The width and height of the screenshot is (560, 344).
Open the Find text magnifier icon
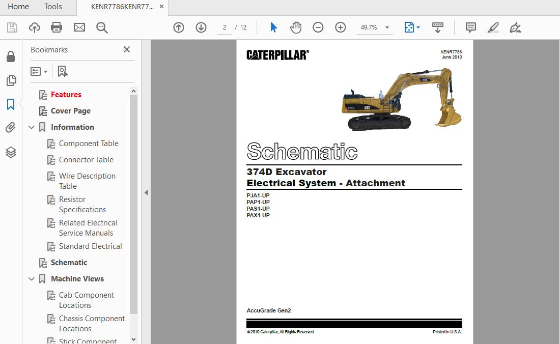(x=102, y=27)
